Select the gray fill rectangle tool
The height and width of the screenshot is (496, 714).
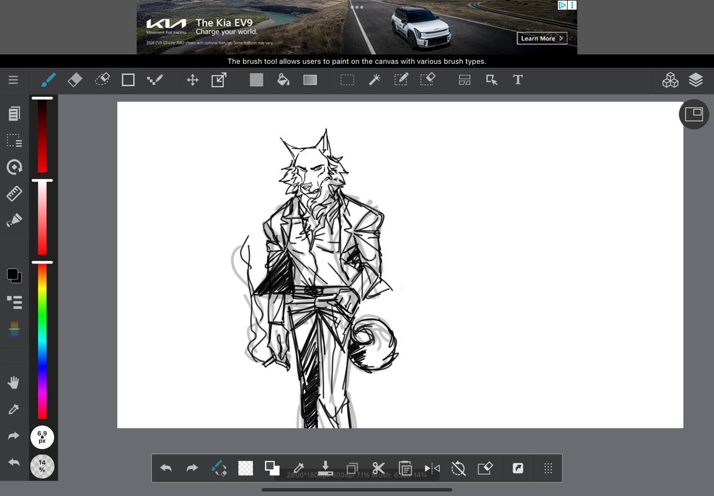[x=256, y=80]
